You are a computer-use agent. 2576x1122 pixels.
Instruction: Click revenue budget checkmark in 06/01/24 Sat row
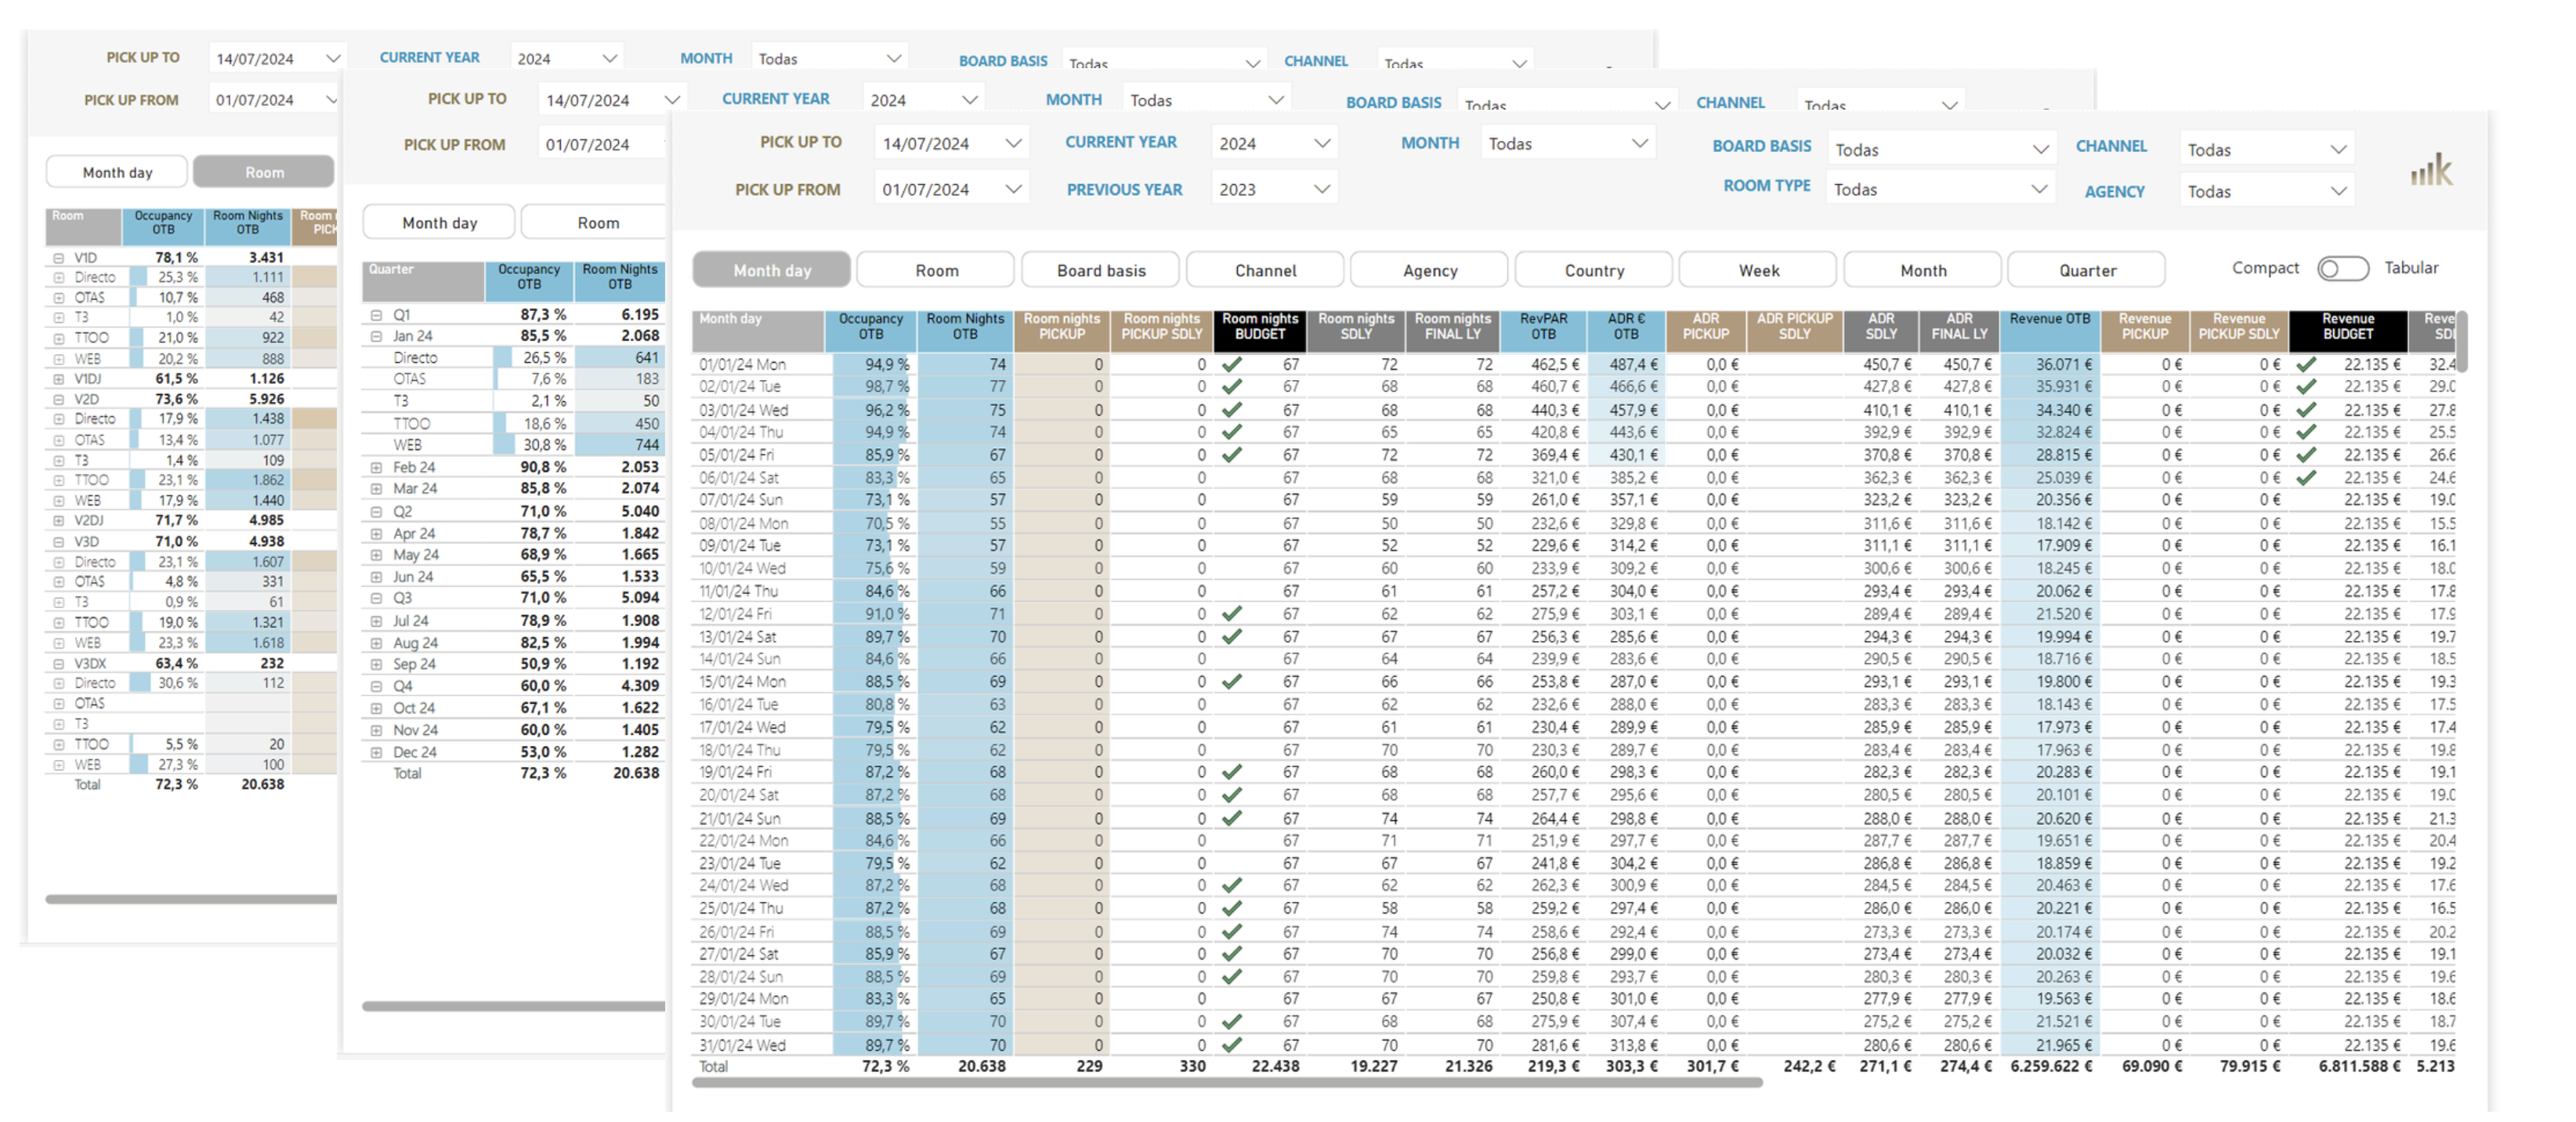[2306, 478]
